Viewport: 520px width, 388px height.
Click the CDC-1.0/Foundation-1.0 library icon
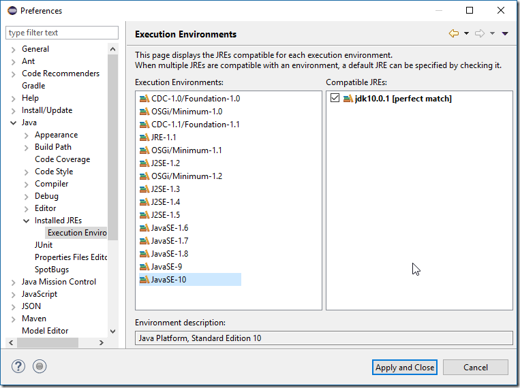coord(144,99)
